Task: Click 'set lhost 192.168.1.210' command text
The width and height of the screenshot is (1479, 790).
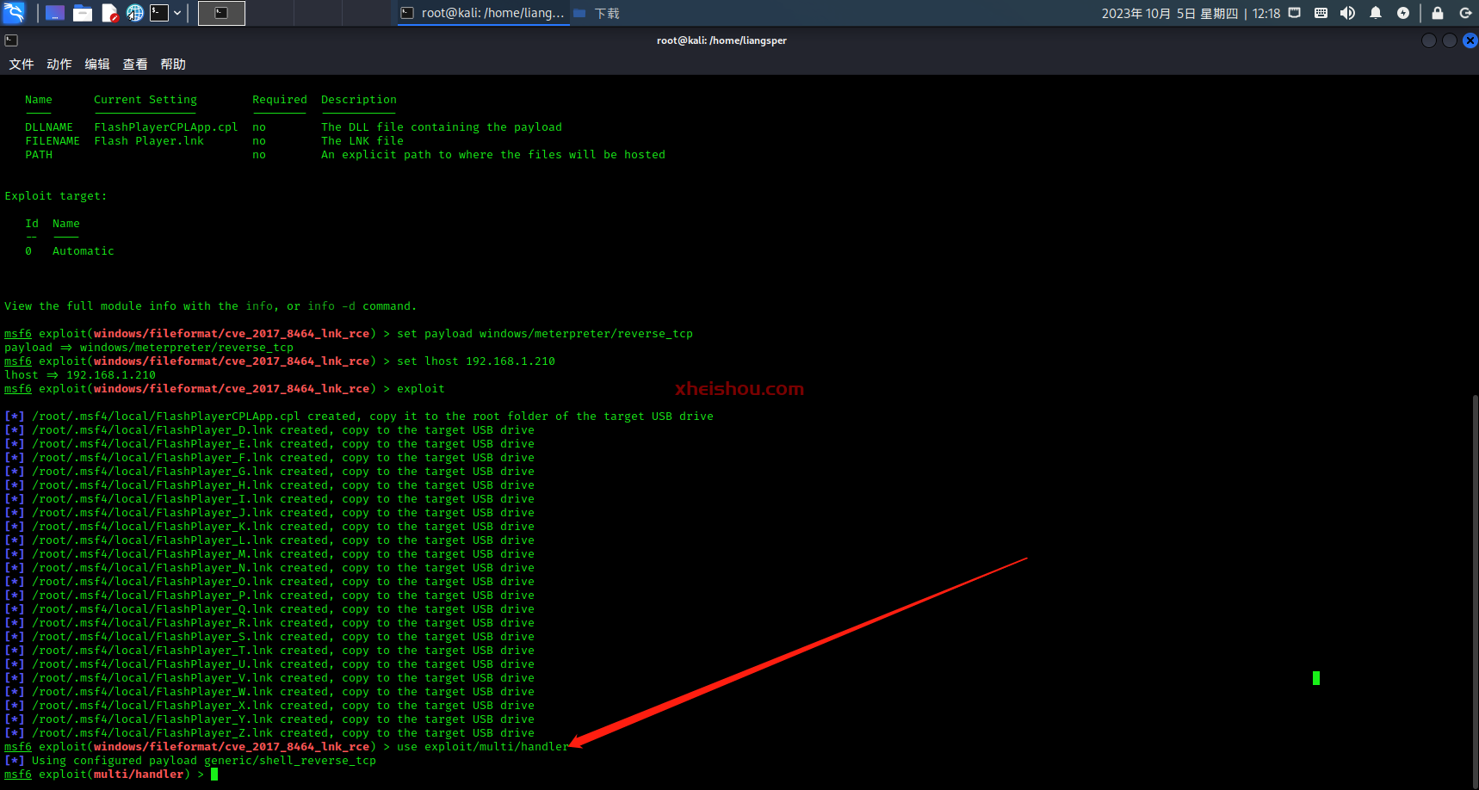Action: point(476,361)
